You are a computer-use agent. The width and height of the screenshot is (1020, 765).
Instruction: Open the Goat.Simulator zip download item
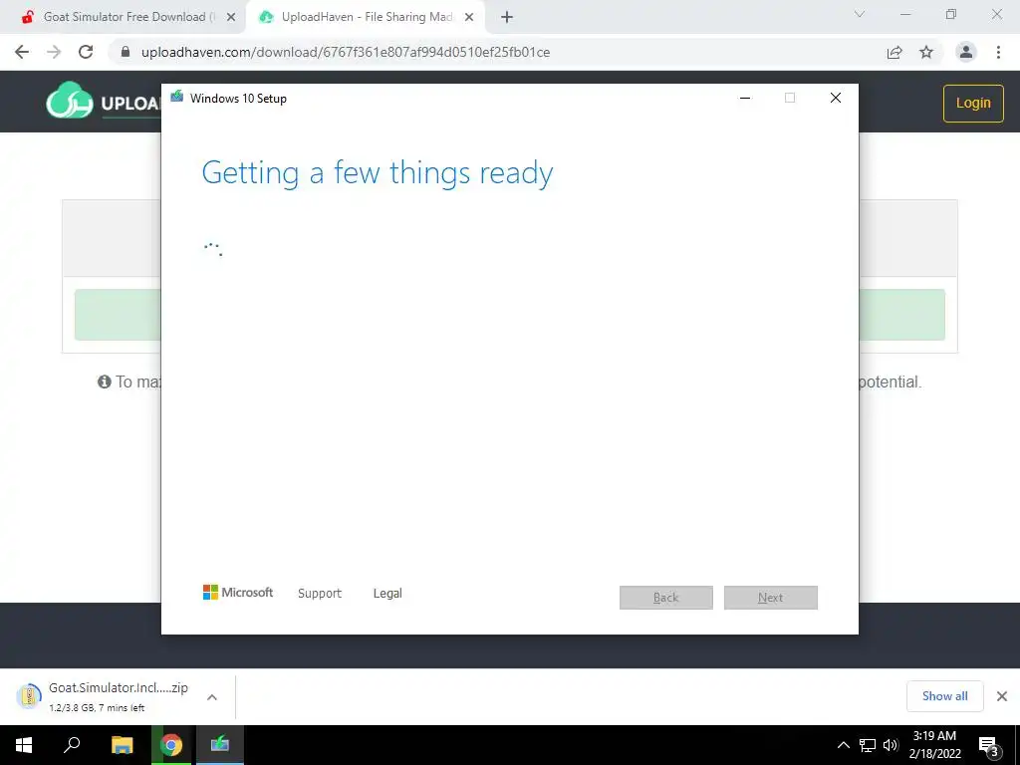point(104,696)
